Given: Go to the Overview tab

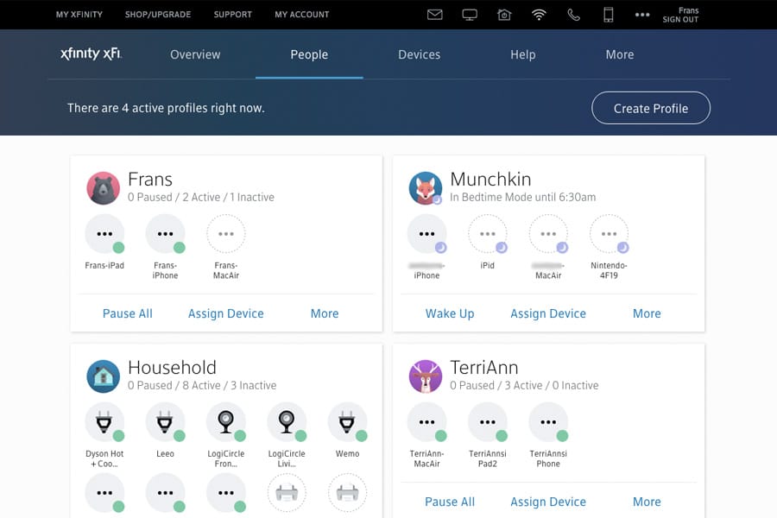Looking at the screenshot, I should click(x=195, y=54).
